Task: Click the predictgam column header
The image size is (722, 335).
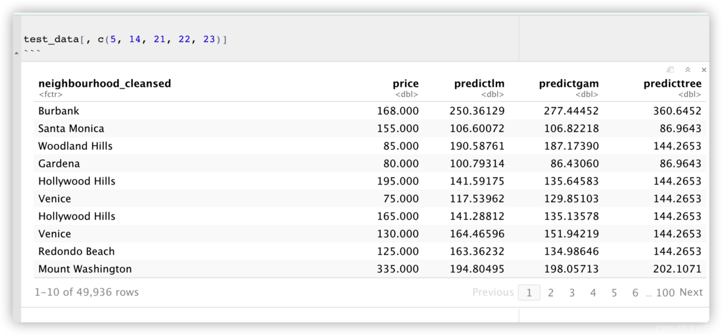Action: click(569, 84)
